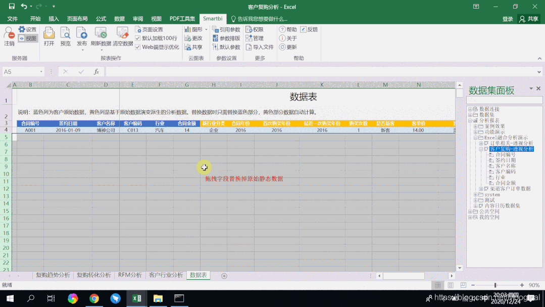Toggle the 视图 view option
This screenshot has width=545, height=307.
point(28,38)
